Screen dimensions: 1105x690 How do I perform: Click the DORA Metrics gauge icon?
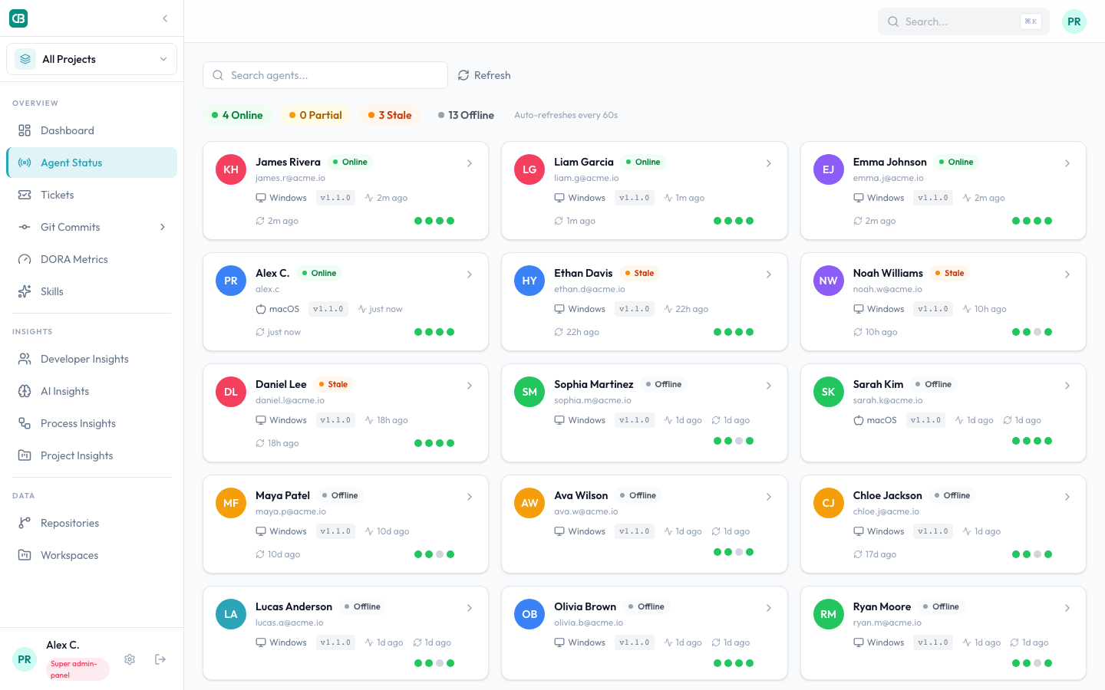25,259
